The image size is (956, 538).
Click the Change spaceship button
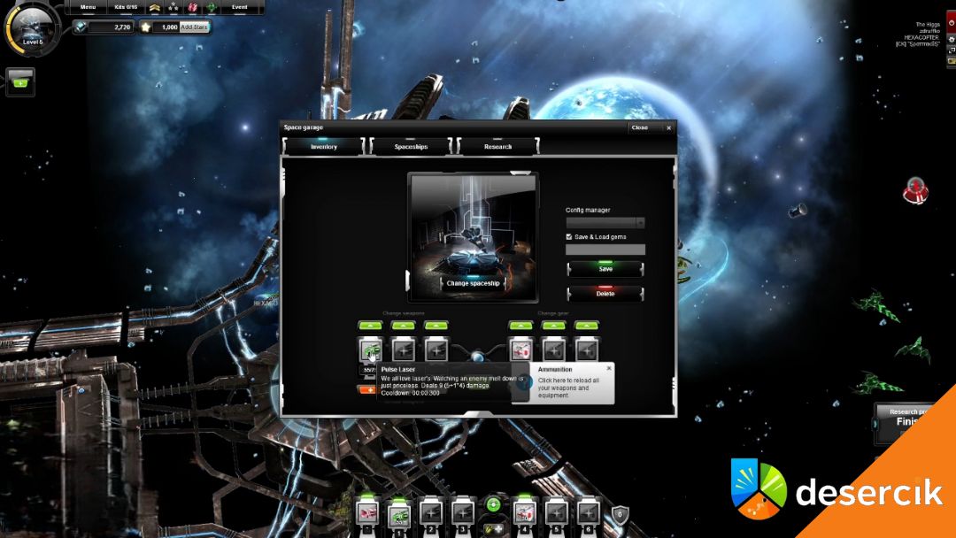click(x=473, y=284)
